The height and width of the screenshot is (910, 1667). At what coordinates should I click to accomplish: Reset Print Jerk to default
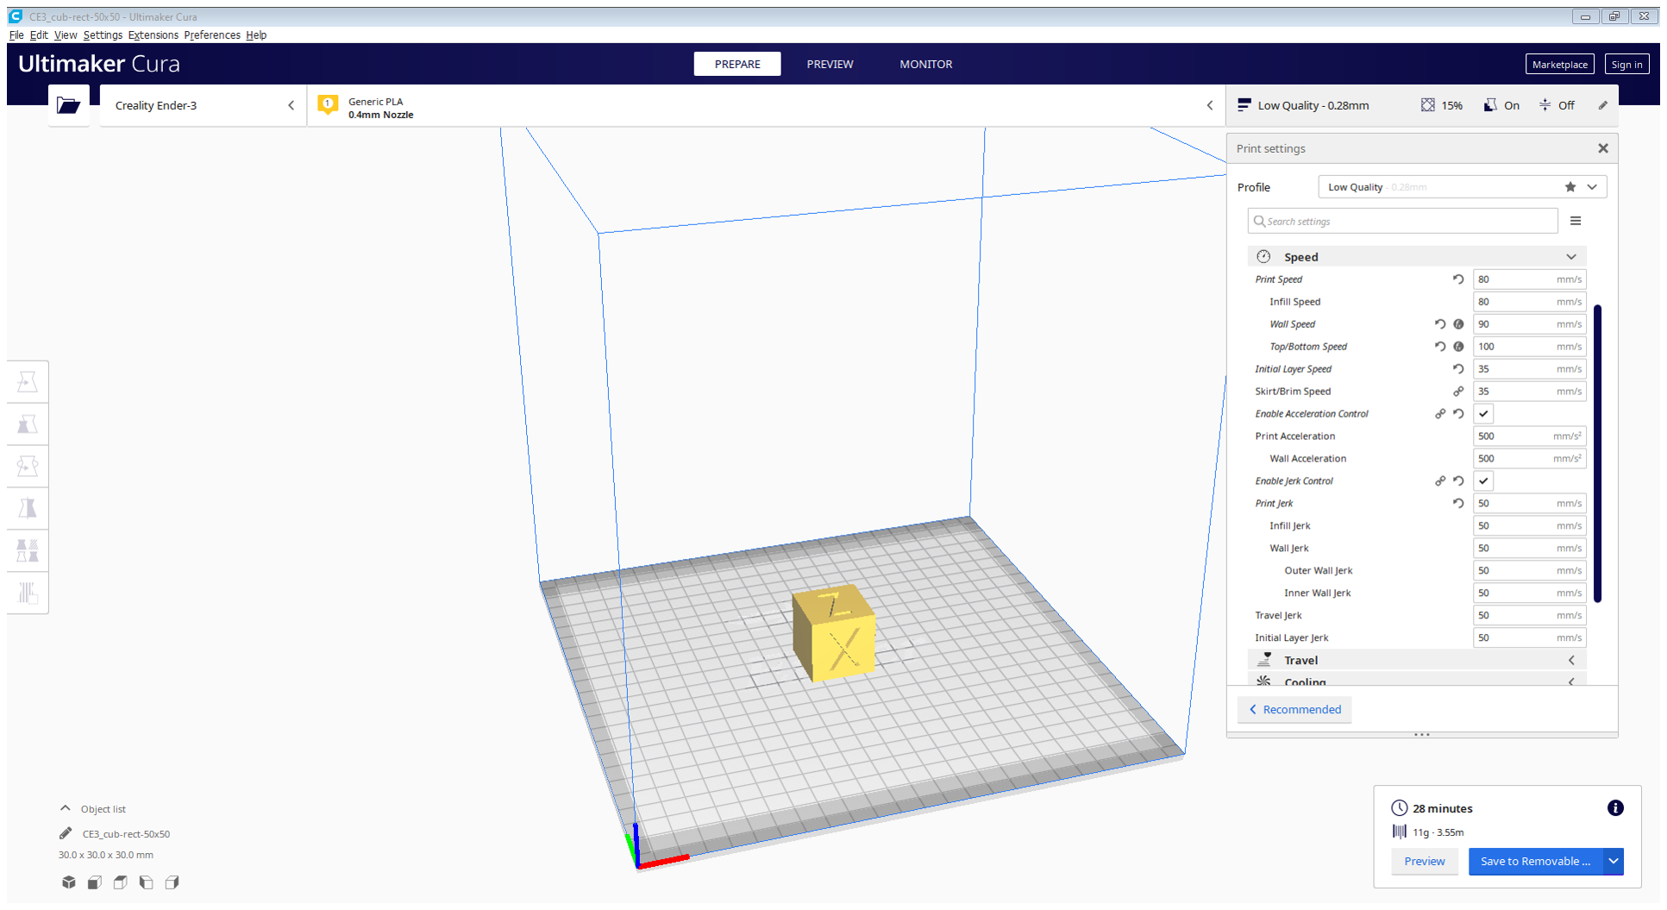pos(1458,504)
